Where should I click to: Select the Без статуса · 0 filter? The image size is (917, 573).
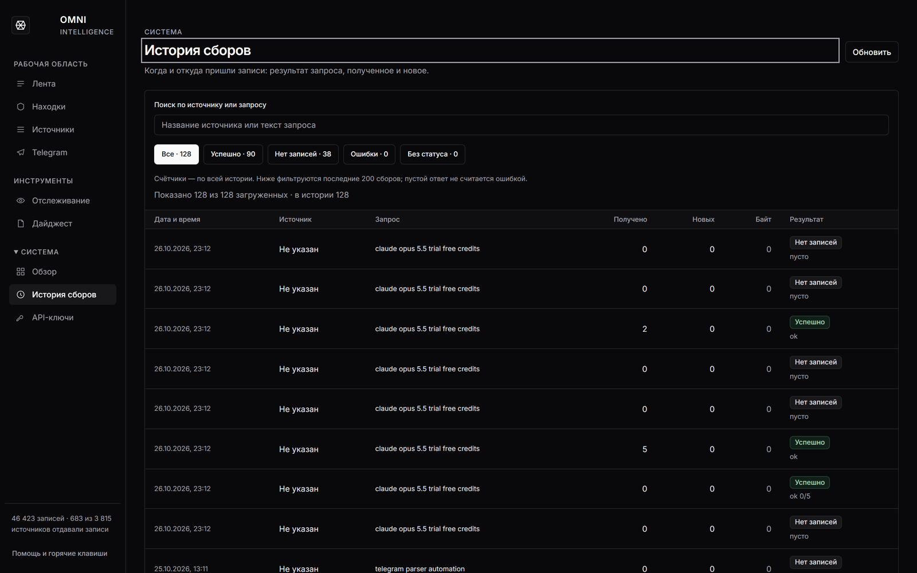tap(433, 154)
